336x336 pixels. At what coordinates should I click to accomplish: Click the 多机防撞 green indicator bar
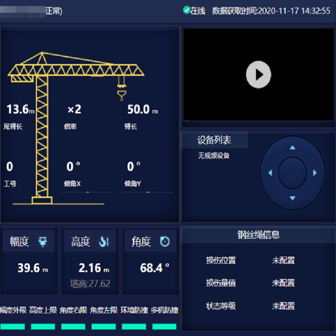pos(164,326)
